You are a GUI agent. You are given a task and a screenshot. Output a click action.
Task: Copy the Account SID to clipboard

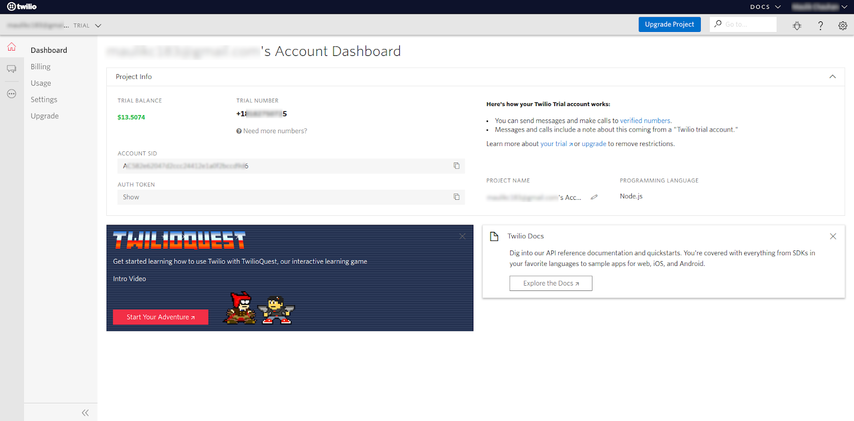456,166
